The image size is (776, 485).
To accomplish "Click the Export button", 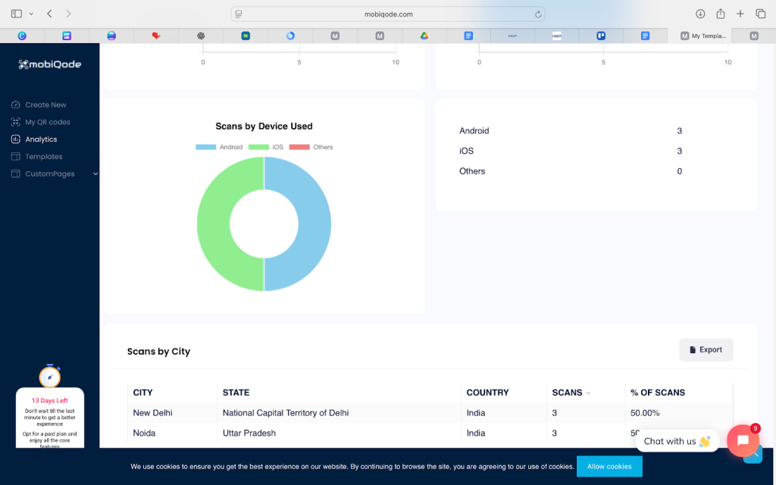I will [706, 349].
